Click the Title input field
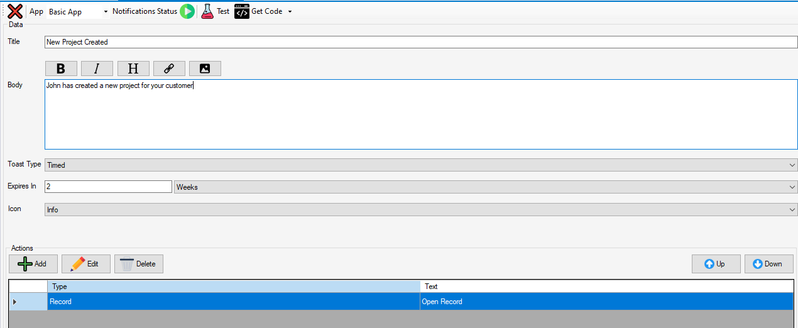Viewport: 798px width, 328px height. pyautogui.click(x=421, y=42)
